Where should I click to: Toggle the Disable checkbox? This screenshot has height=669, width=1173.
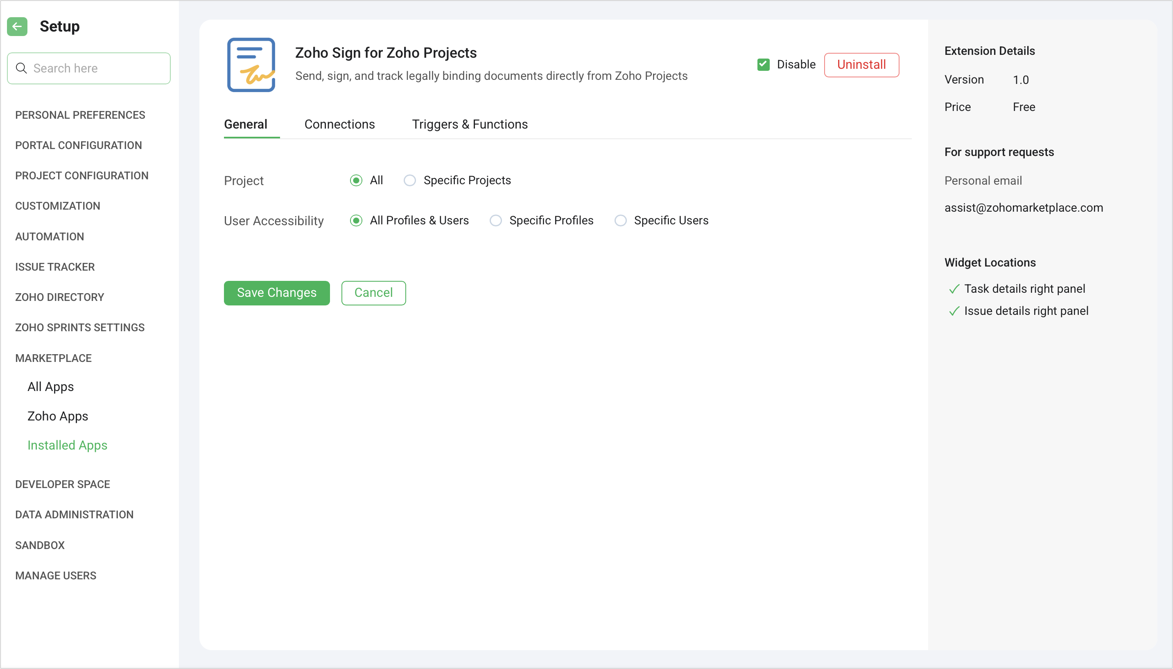(x=763, y=65)
